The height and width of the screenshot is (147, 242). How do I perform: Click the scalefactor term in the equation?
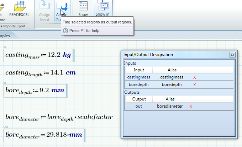coord(95,117)
